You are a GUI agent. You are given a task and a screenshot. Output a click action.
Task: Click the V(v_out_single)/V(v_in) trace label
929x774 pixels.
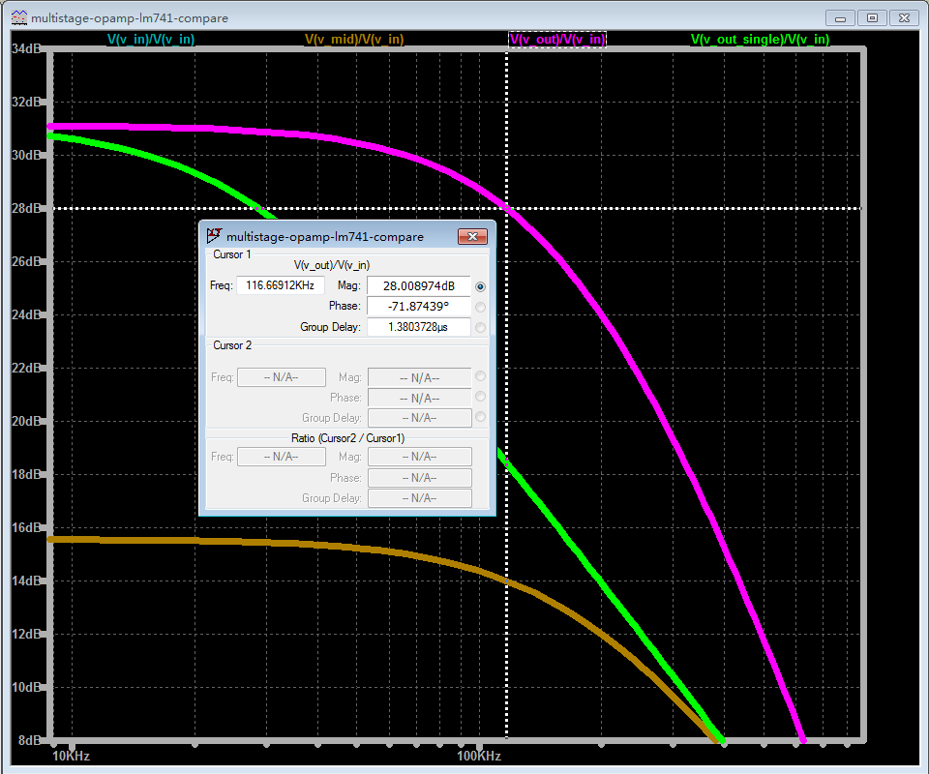[760, 40]
